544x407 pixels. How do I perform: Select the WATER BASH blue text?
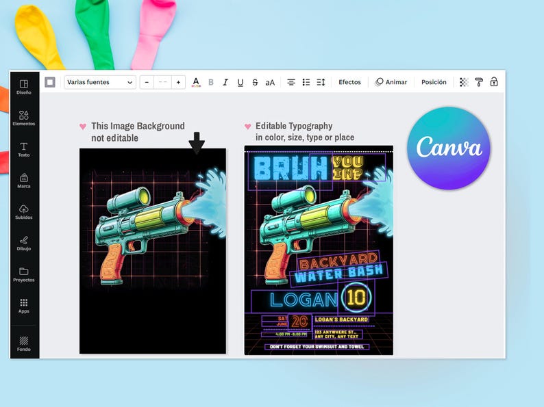(x=338, y=274)
